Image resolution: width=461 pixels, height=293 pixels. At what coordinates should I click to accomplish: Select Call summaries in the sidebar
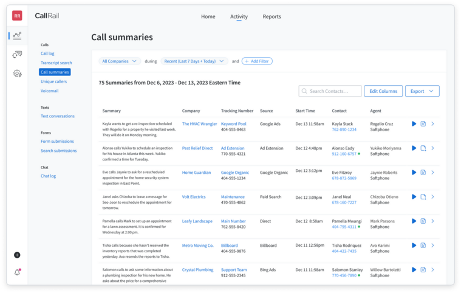[x=55, y=72]
